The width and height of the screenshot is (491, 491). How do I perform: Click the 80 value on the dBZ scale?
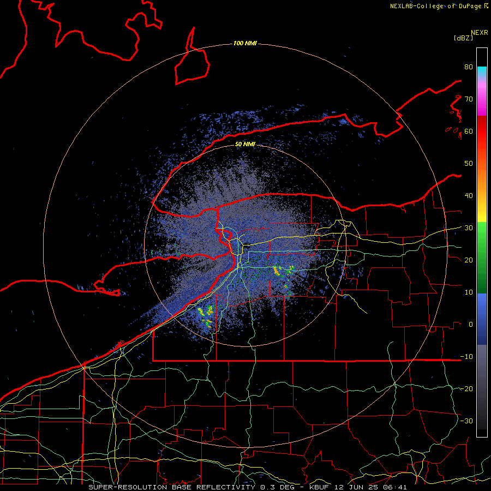tap(469, 67)
